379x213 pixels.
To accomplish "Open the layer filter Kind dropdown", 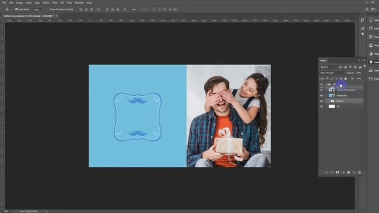I will tap(328, 67).
